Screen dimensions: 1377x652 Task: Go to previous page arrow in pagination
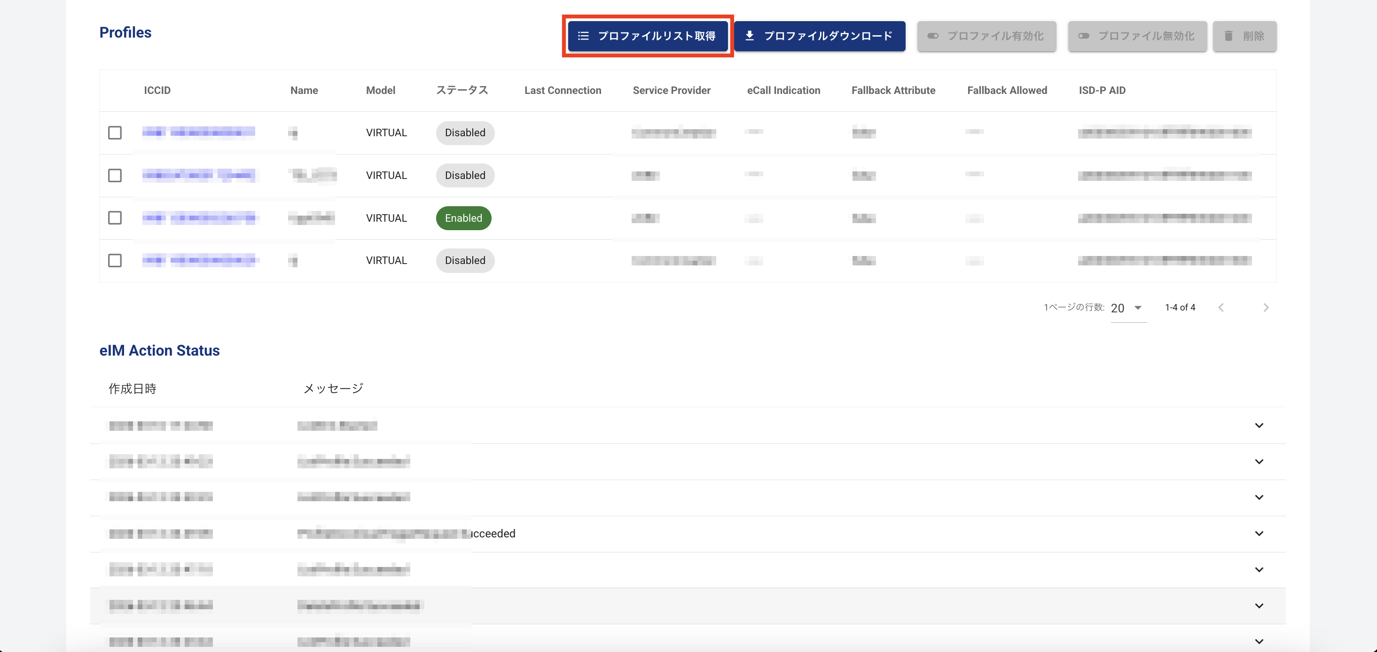pyautogui.click(x=1221, y=307)
